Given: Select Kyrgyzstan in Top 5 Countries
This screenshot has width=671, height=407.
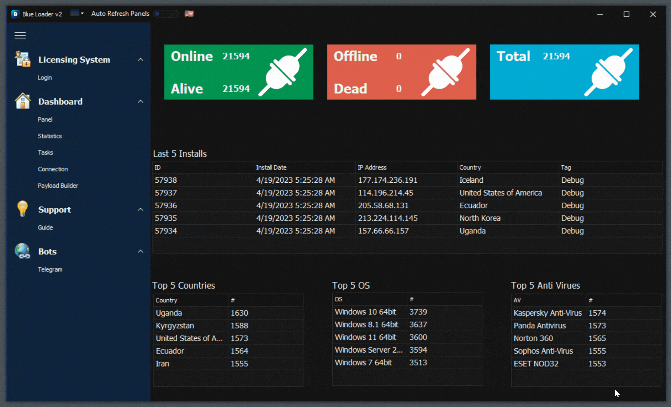Looking at the screenshot, I should click(228, 326).
